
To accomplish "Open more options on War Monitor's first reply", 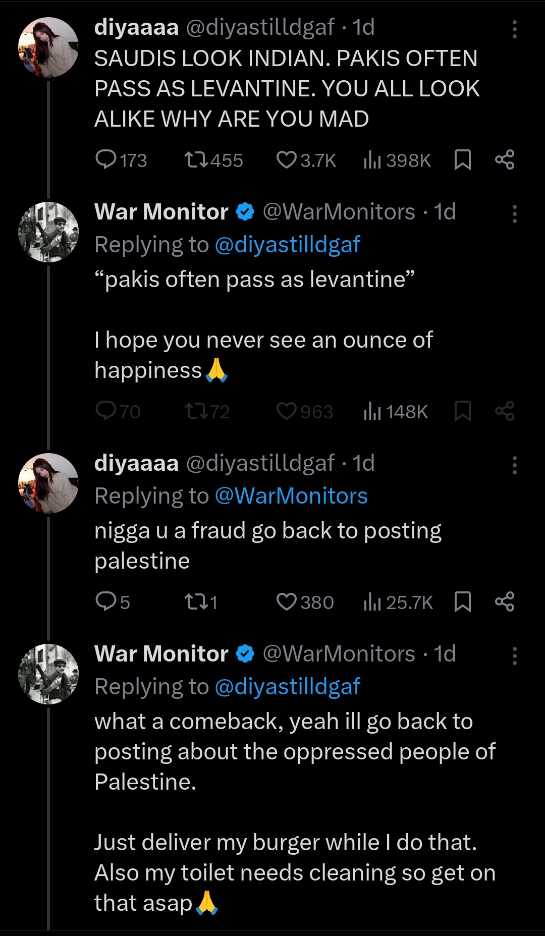I will (514, 214).
